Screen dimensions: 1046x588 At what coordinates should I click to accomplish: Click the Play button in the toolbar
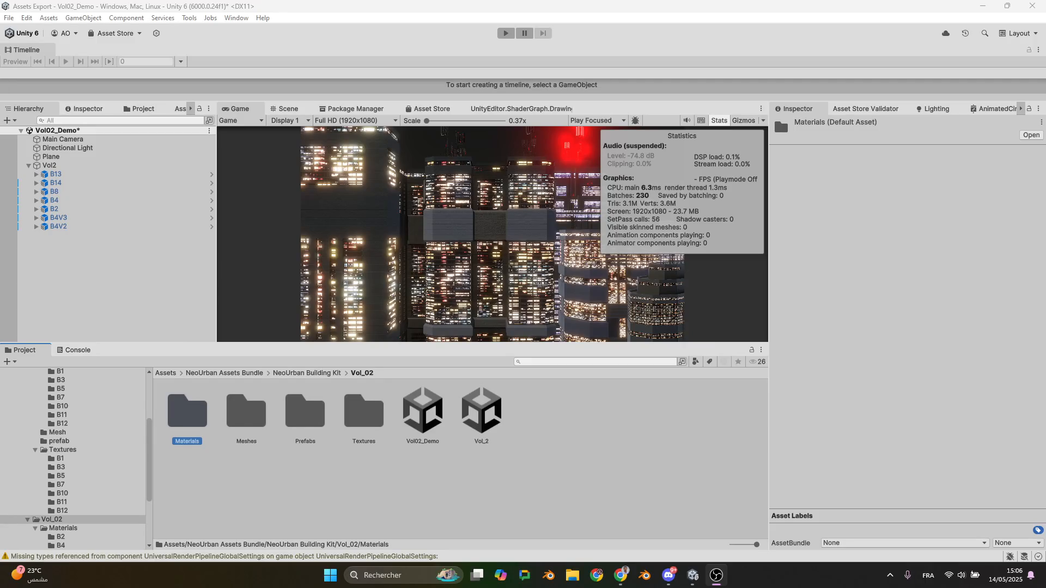click(506, 33)
